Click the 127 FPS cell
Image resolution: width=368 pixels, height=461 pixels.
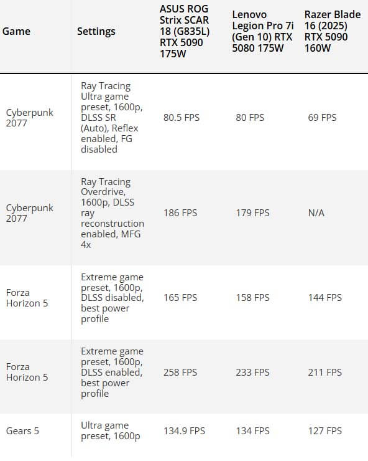point(325,430)
